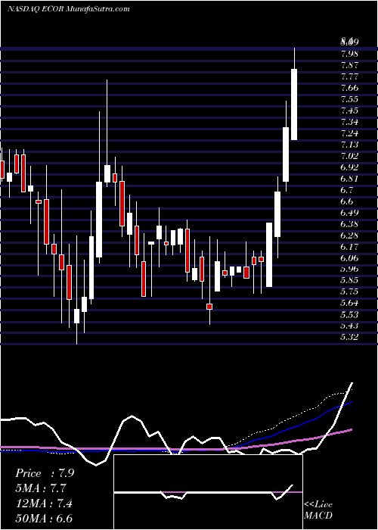Click the 5.32 price axis label

click(x=349, y=337)
